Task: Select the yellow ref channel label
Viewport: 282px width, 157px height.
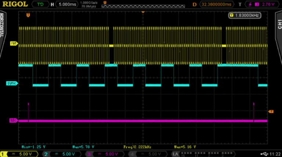Action: (x=14, y=43)
